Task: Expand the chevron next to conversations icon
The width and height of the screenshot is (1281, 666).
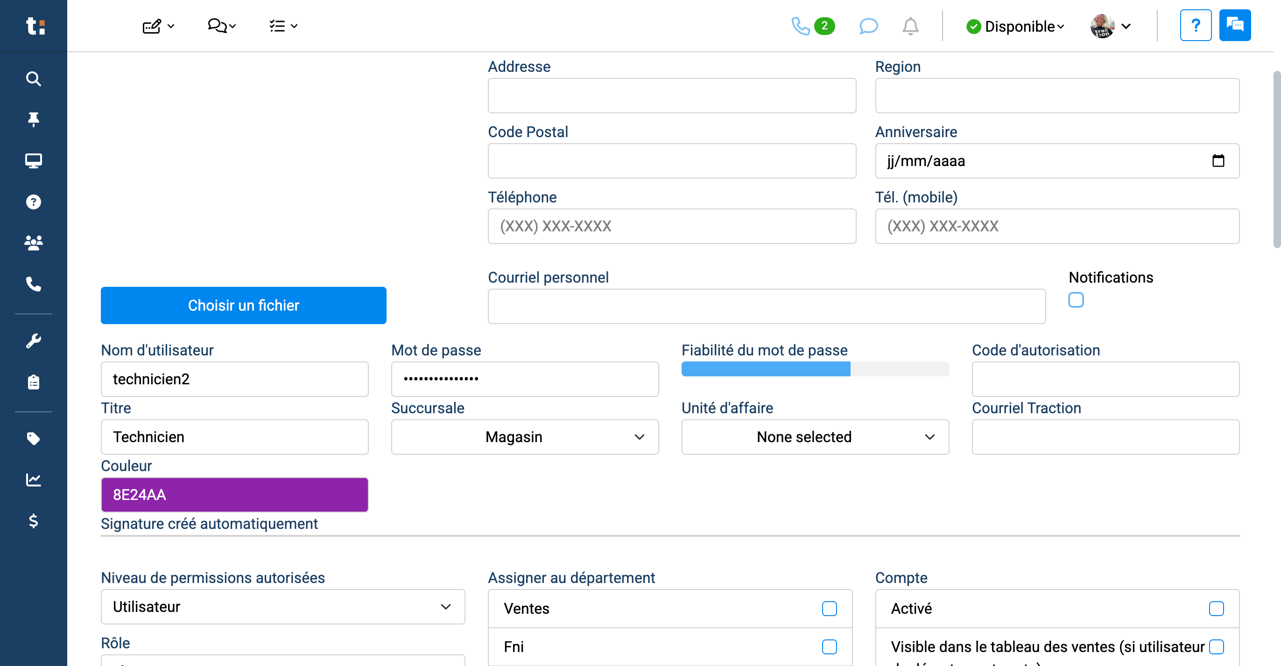Action: coord(232,26)
